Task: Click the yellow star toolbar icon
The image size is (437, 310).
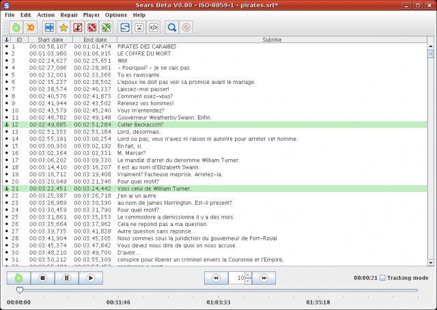Action: click(x=64, y=27)
